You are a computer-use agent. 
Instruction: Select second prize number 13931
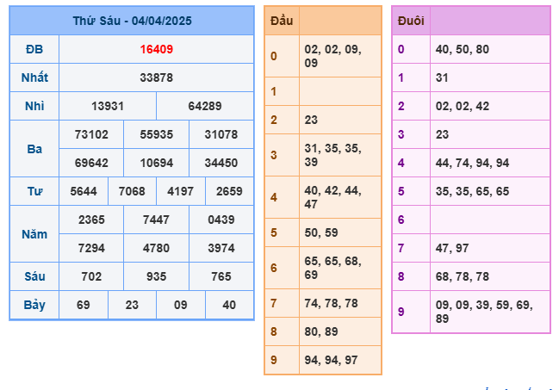click(x=108, y=106)
